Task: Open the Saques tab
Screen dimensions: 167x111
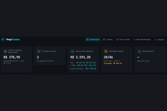Action: pos(159,39)
